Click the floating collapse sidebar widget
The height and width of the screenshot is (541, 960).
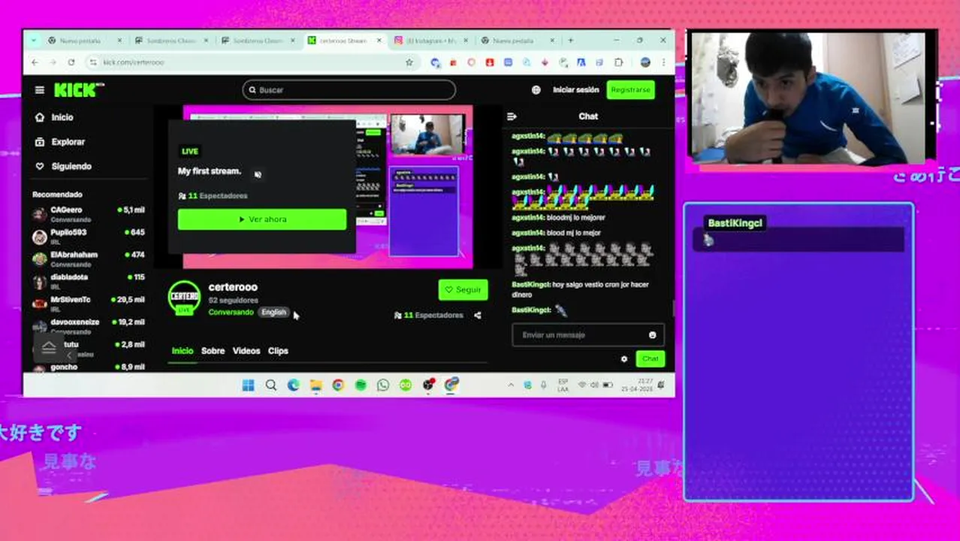pyautogui.click(x=50, y=348)
